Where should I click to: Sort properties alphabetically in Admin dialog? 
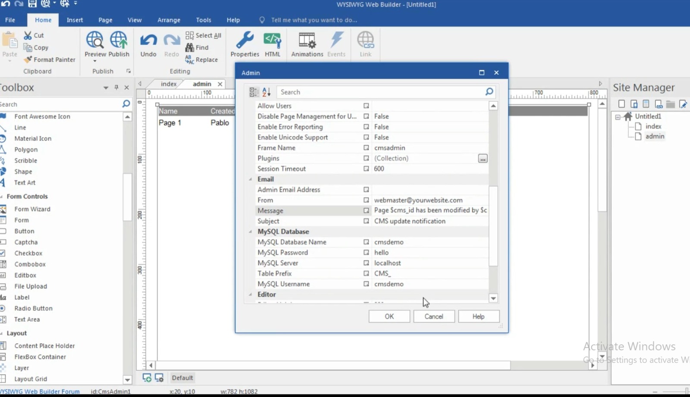click(x=266, y=92)
